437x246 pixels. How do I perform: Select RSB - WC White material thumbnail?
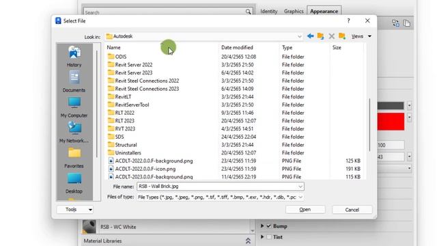pos(89,226)
